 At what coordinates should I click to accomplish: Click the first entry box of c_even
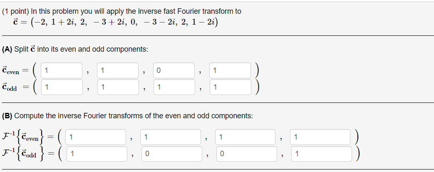tap(62, 70)
